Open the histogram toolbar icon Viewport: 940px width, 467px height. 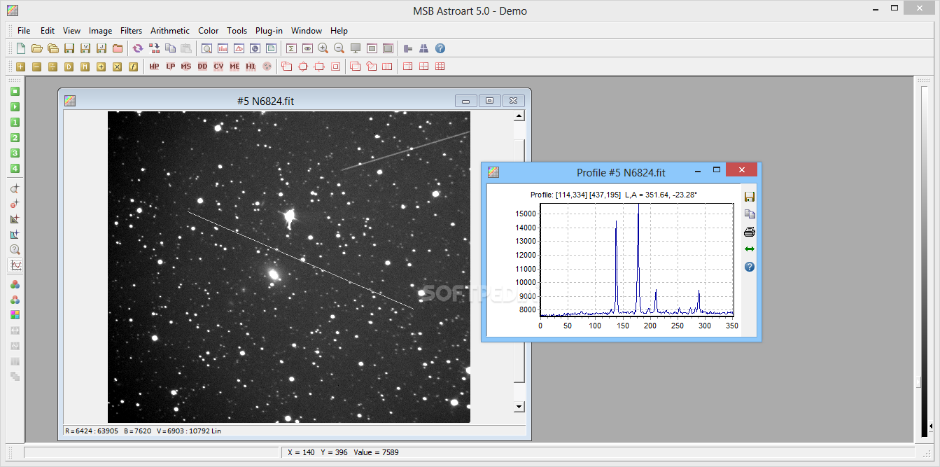(x=223, y=48)
